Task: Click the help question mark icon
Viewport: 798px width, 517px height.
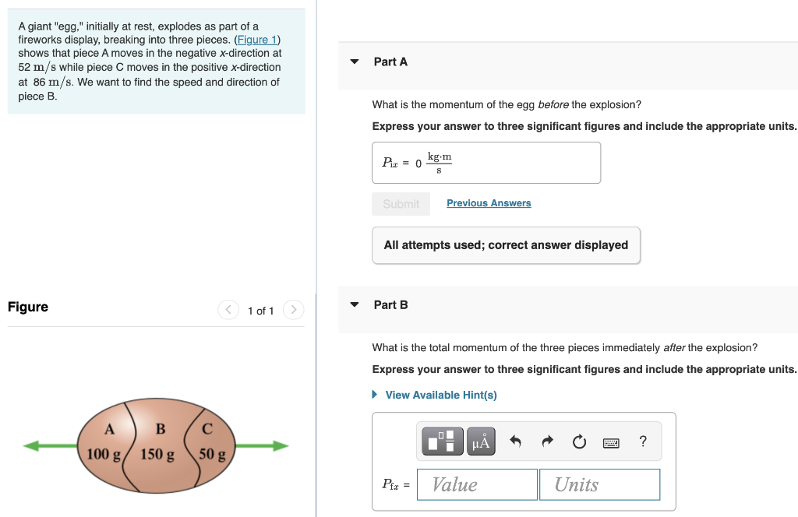Action: pos(642,441)
